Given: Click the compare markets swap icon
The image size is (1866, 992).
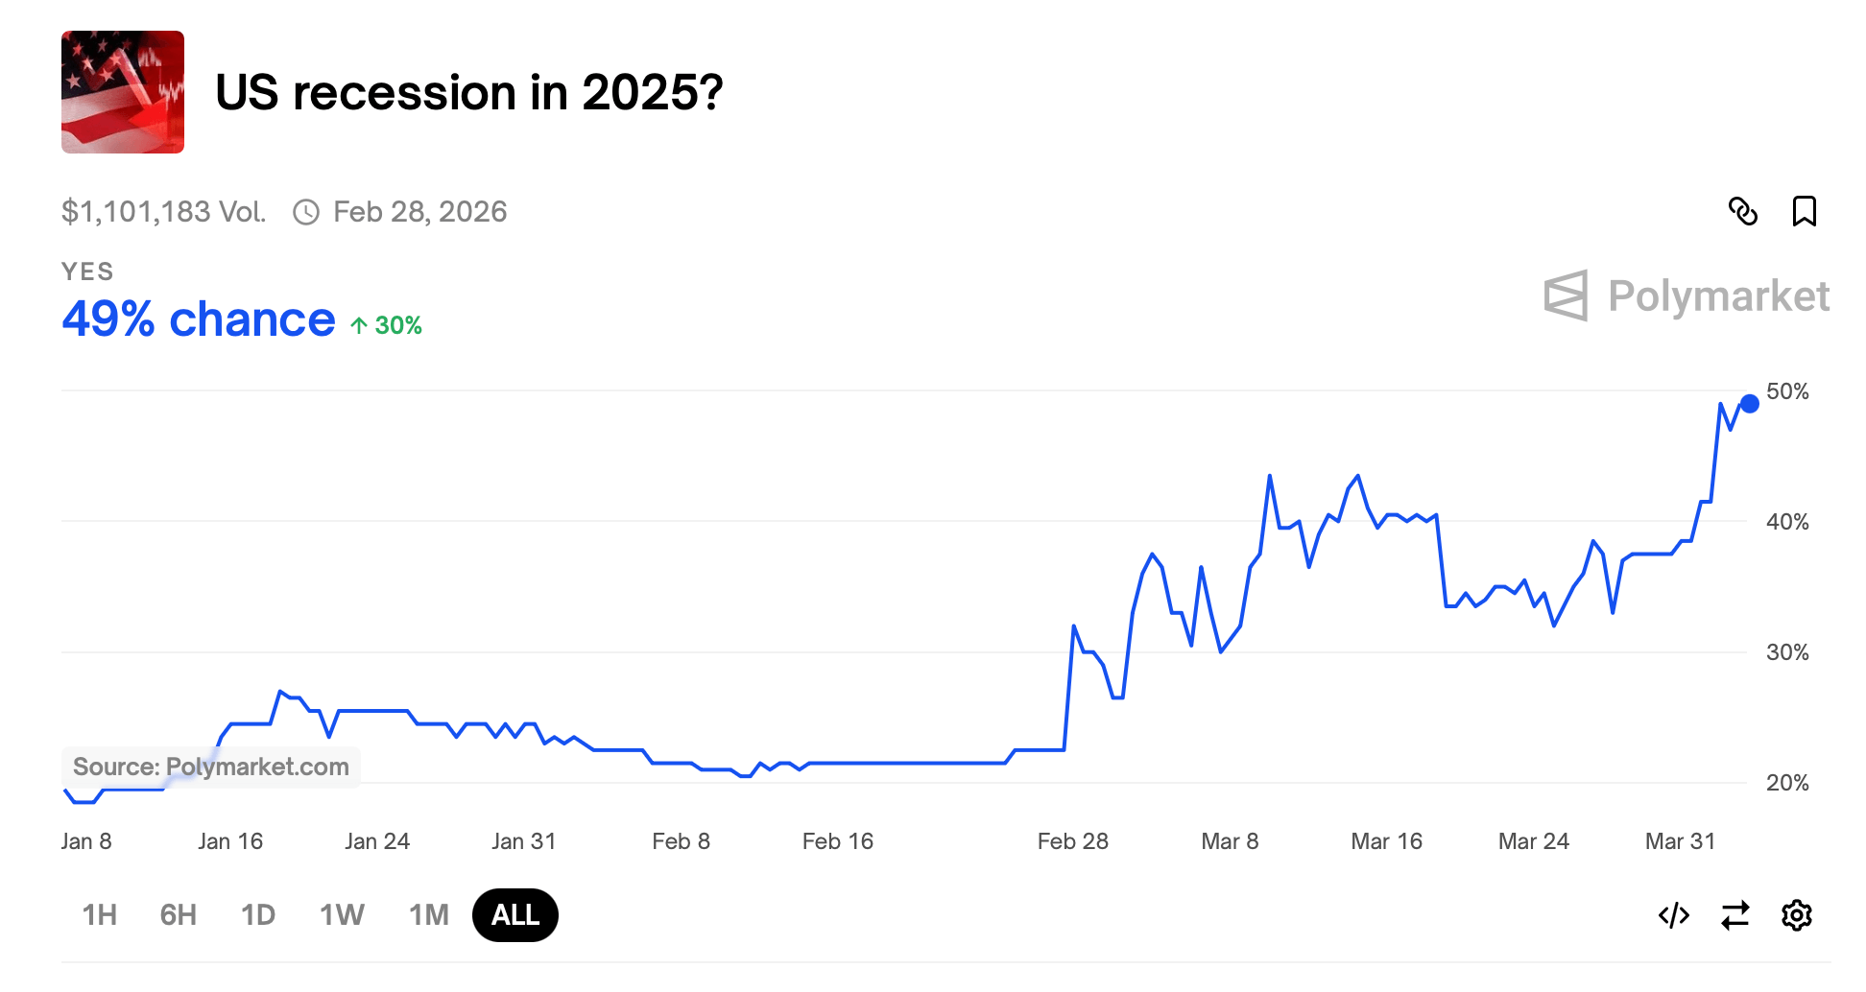Looking at the screenshot, I should click(x=1735, y=914).
